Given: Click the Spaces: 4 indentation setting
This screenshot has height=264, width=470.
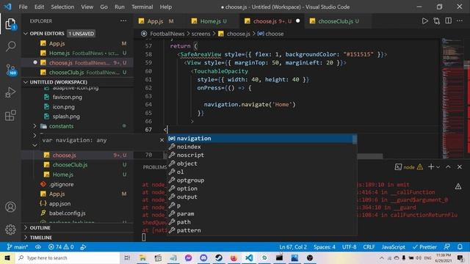Looking at the screenshot, I should [325, 247].
